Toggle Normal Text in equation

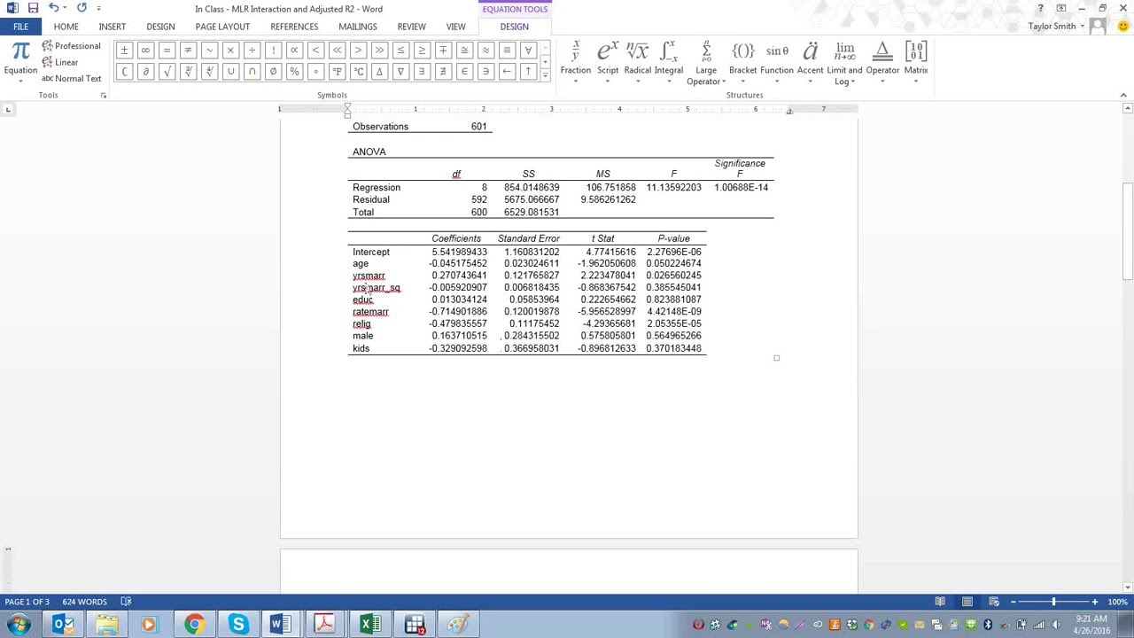pos(71,78)
